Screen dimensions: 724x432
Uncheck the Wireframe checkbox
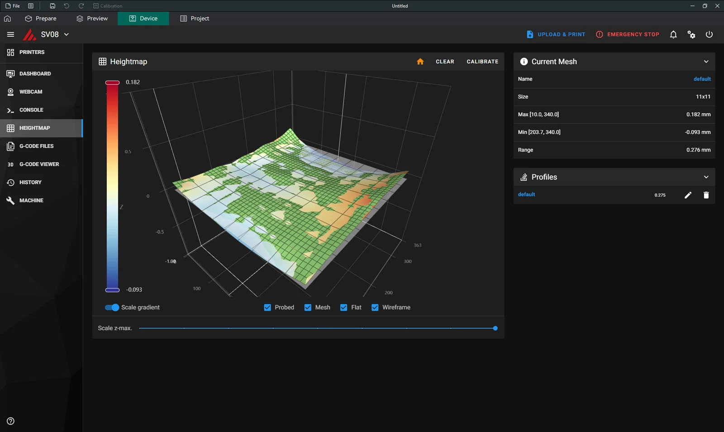(x=375, y=308)
